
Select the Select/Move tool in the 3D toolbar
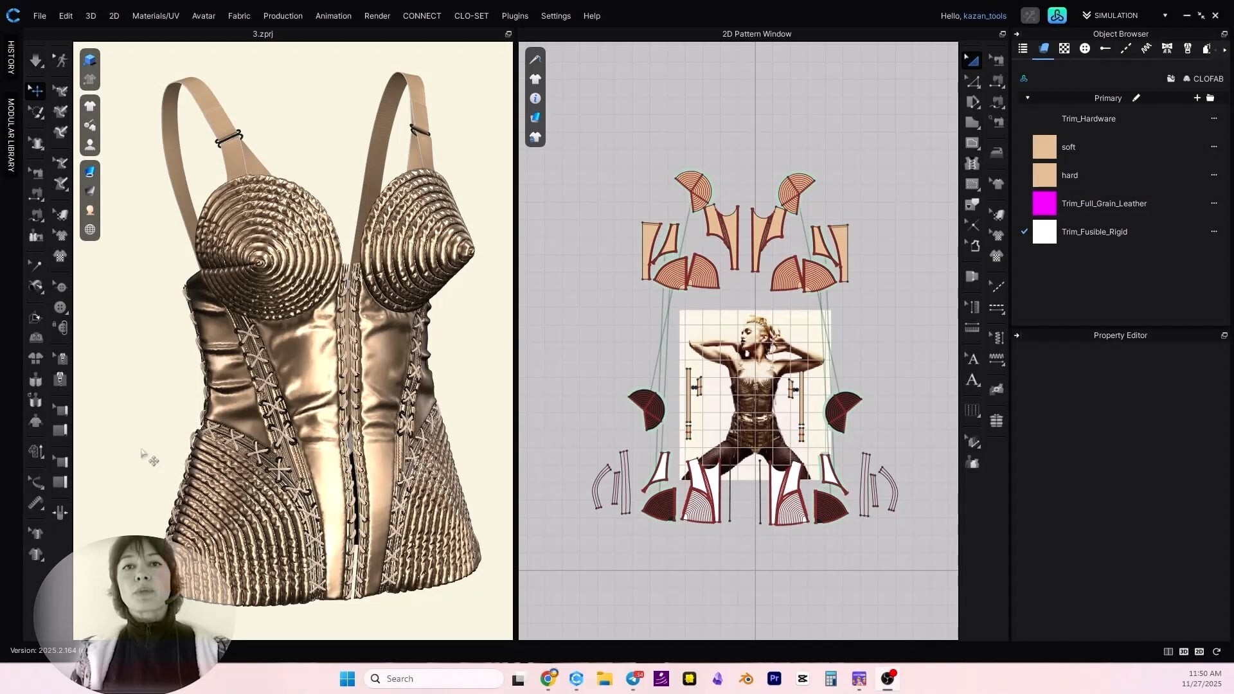35,91
